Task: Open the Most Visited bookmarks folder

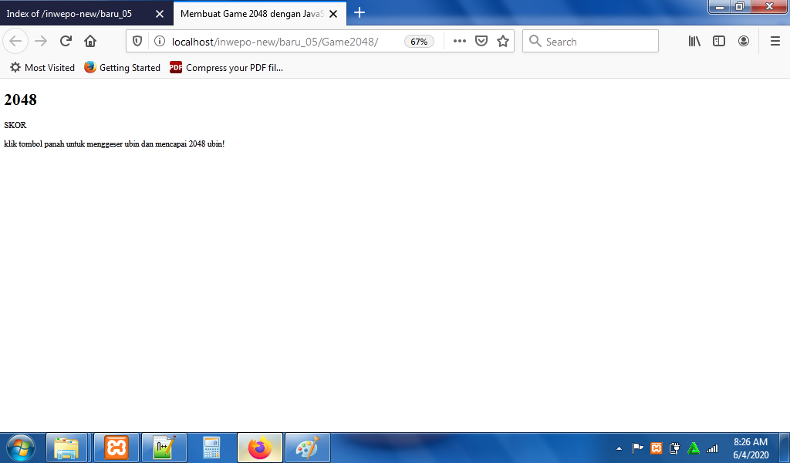Action: click(x=42, y=67)
